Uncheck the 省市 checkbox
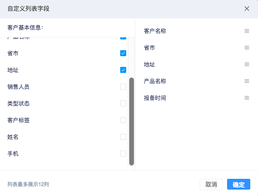Screen dimensions: 258x196 pyautogui.click(x=123, y=53)
